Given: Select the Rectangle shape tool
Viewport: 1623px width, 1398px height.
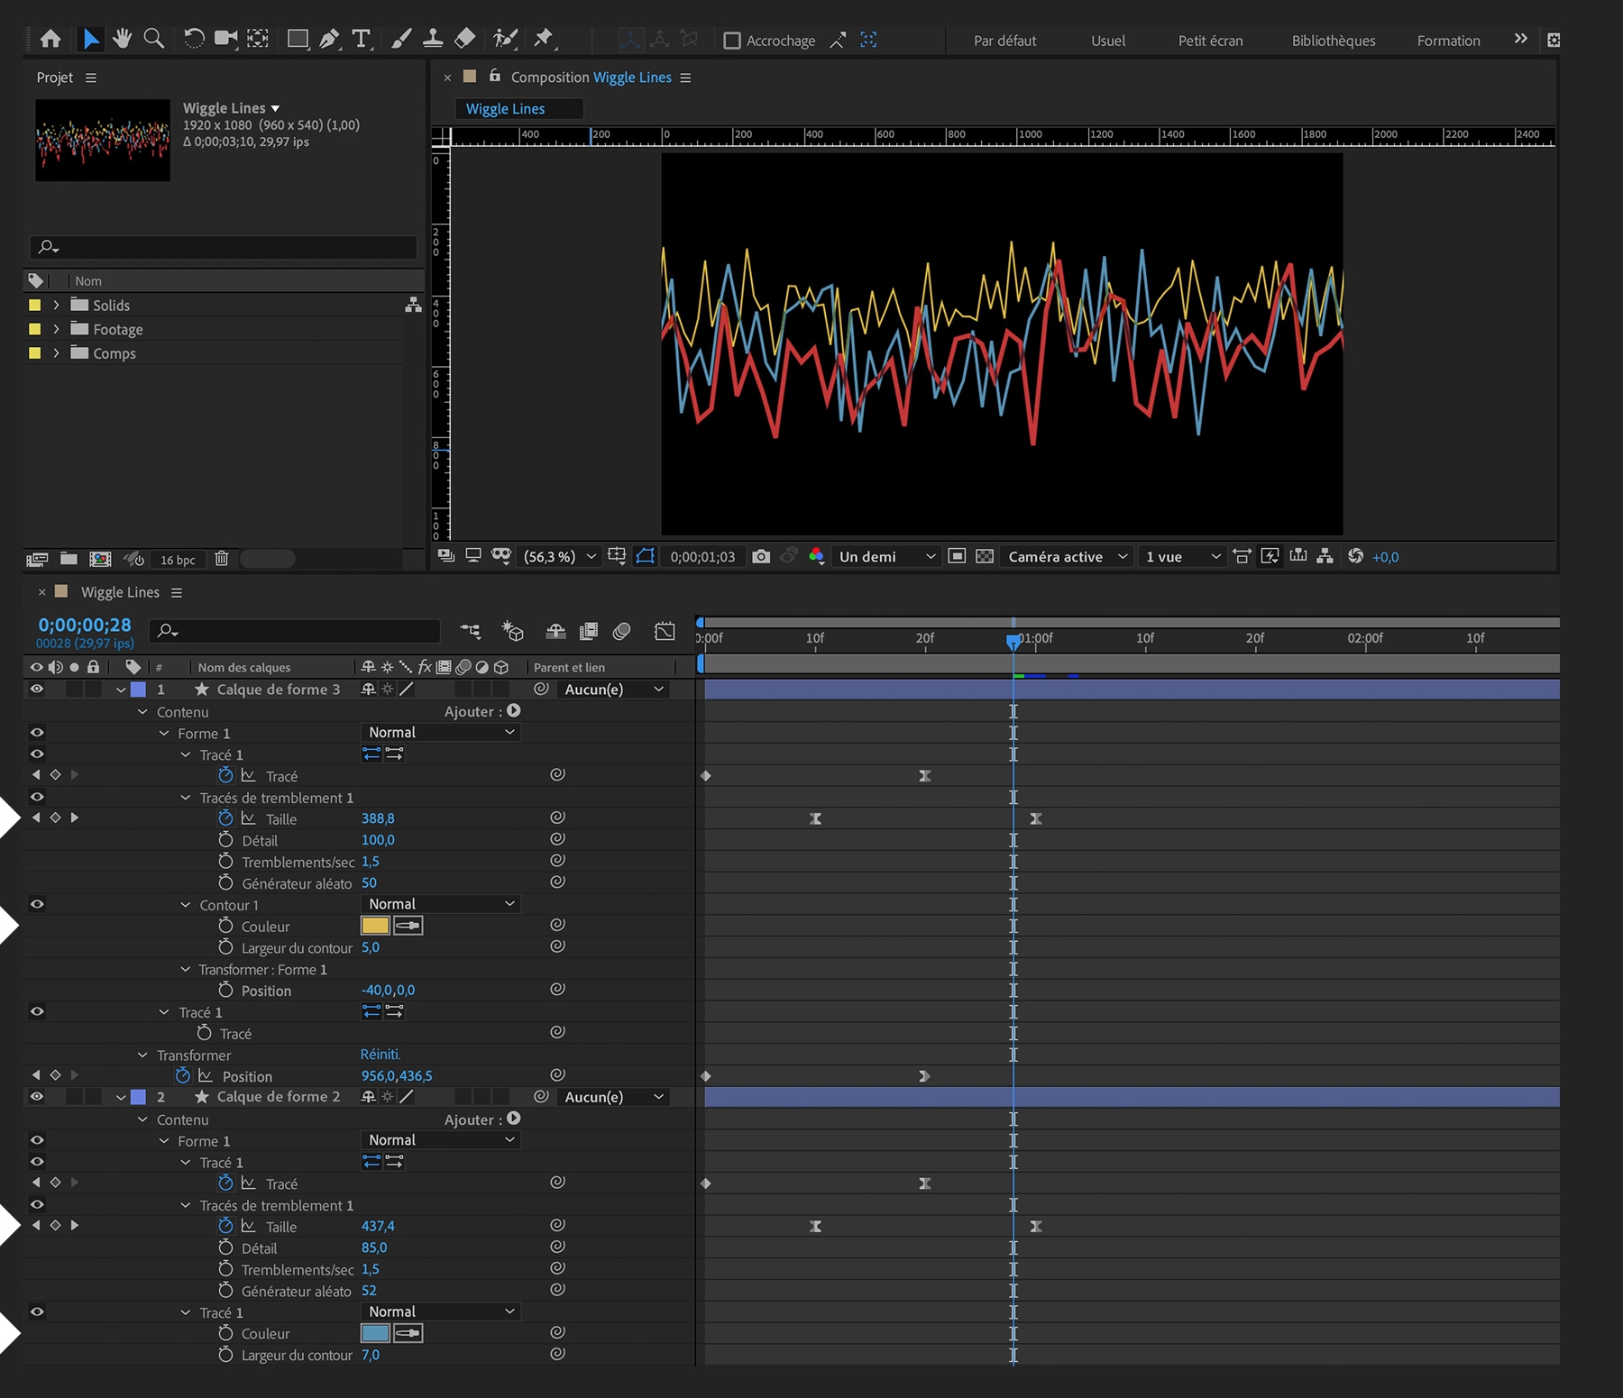Looking at the screenshot, I should pos(297,39).
